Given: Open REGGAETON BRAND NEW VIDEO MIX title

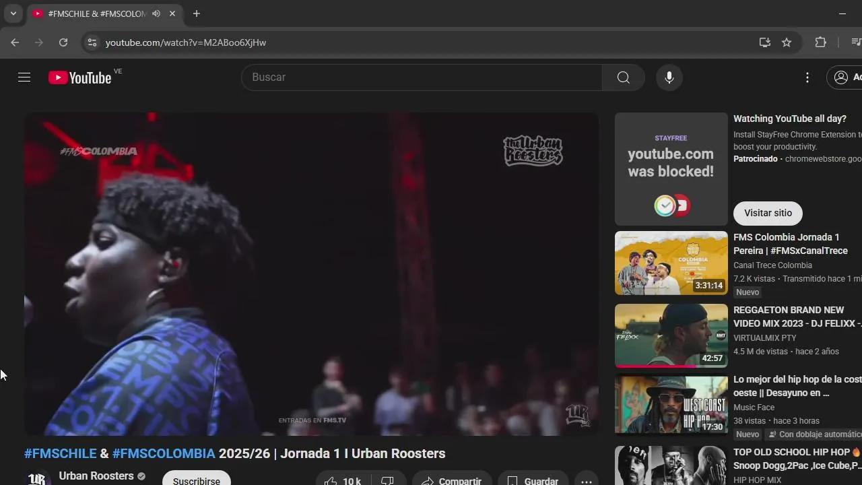Looking at the screenshot, I should pyautogui.click(x=797, y=317).
